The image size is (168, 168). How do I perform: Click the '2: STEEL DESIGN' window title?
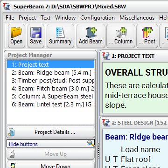(139, 123)
